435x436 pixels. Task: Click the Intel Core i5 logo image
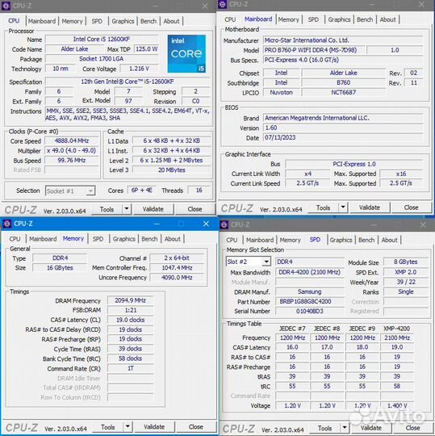(186, 53)
